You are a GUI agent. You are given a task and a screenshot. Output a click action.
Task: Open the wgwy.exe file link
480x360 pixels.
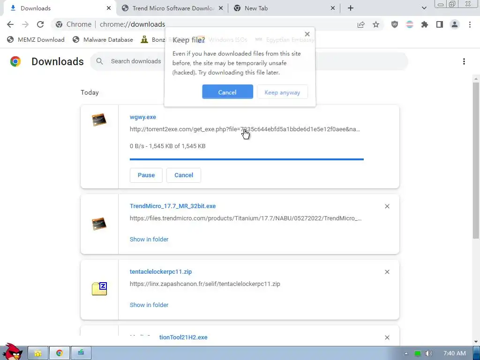coord(143,117)
